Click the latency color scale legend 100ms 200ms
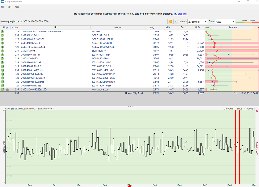The height and width of the screenshot is (187, 259). point(248,21)
